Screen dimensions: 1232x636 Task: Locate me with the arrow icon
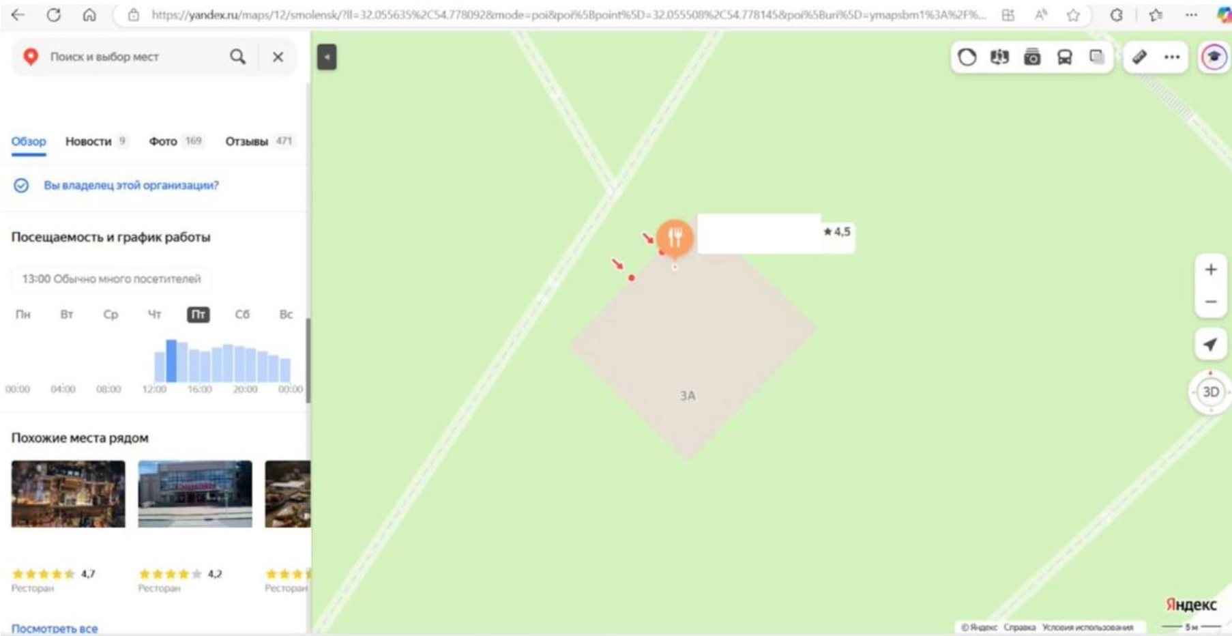(1211, 344)
